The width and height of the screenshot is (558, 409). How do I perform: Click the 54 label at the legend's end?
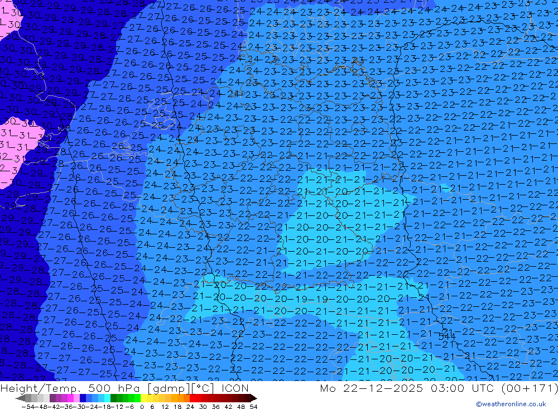253,406
